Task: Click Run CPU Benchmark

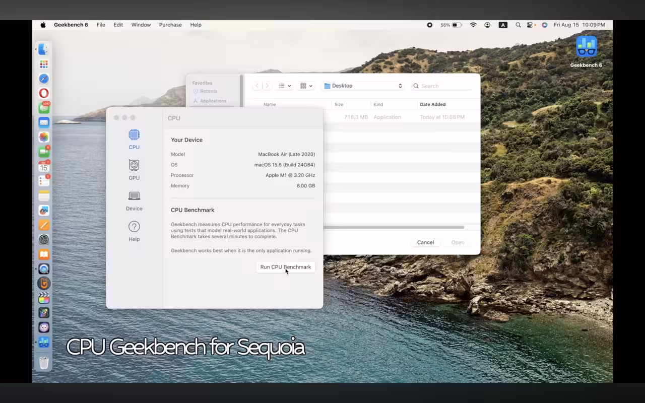Action: [x=286, y=267]
